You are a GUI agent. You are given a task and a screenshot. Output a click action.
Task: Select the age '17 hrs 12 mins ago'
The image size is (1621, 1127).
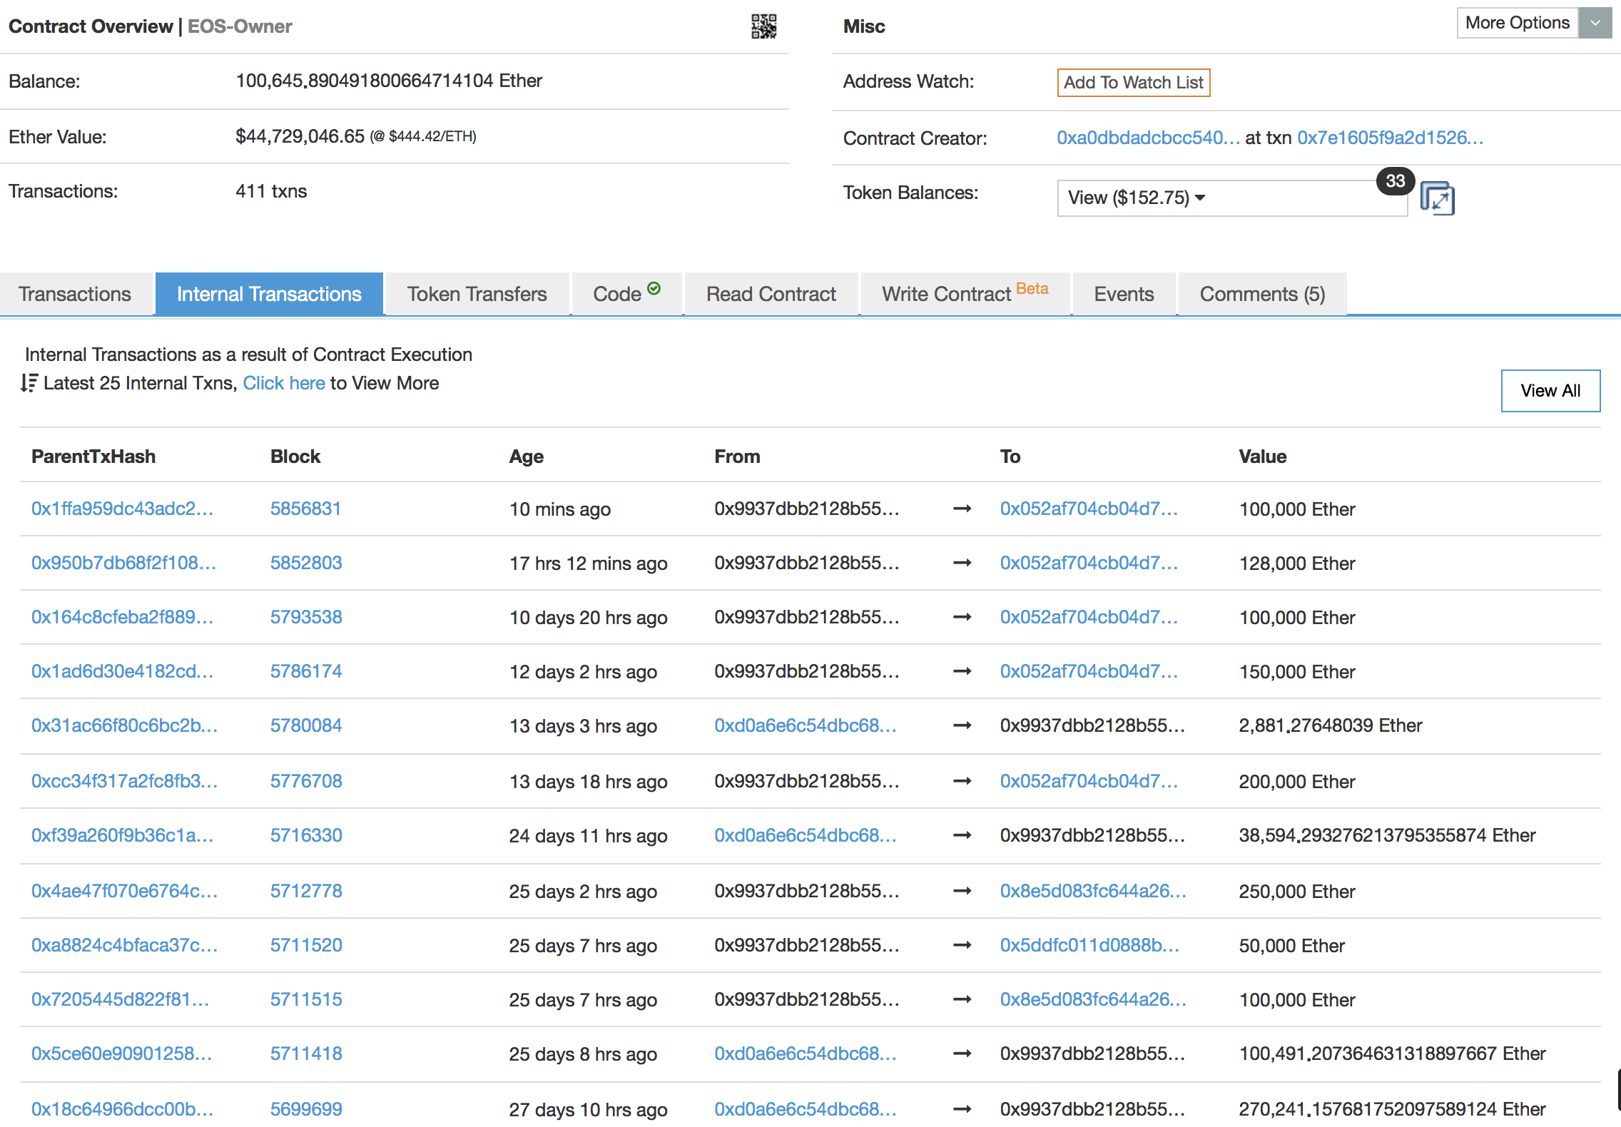(x=588, y=563)
